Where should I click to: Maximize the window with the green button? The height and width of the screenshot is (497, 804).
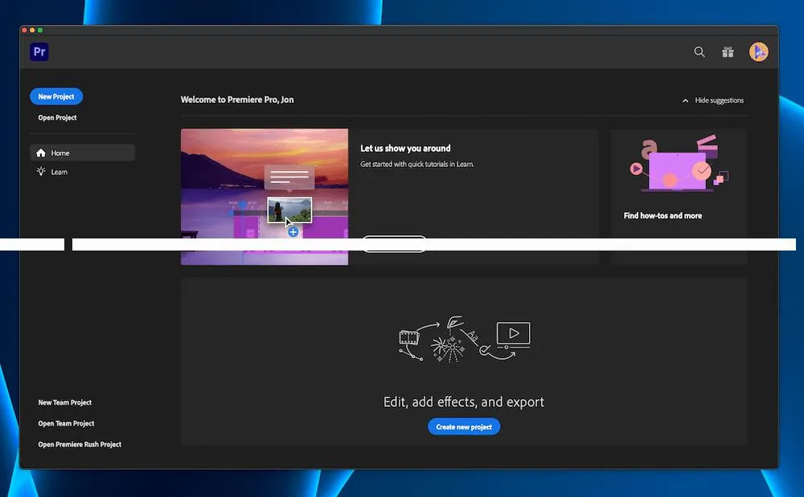40,31
